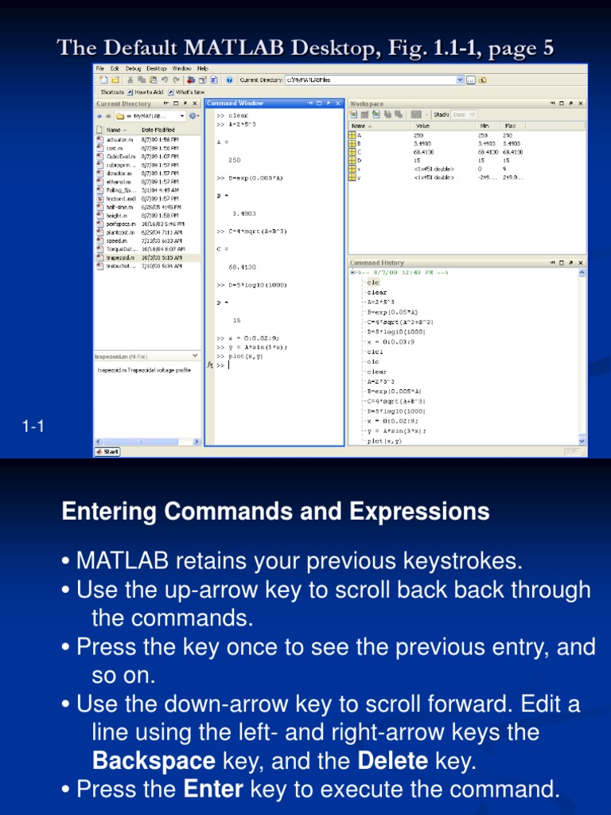
Task: Click the browse-for-folder button beside Current Directory
Action: click(x=471, y=80)
